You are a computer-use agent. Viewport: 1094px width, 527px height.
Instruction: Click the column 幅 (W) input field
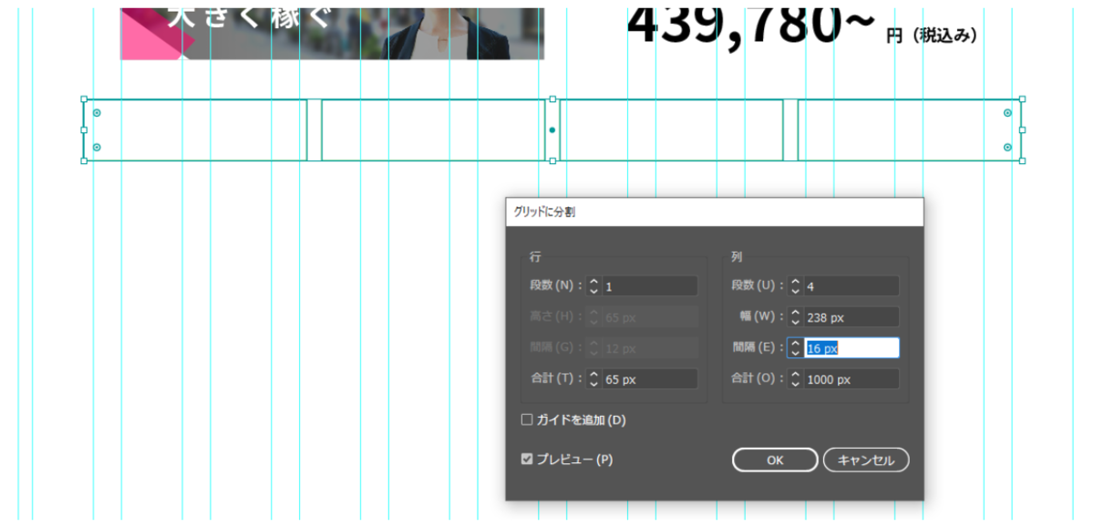pyautogui.click(x=851, y=317)
